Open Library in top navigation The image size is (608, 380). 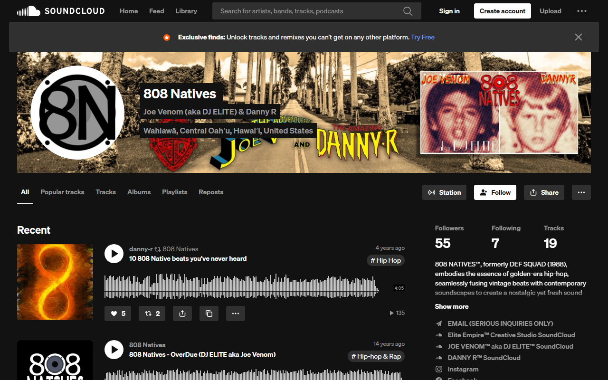pyautogui.click(x=186, y=11)
